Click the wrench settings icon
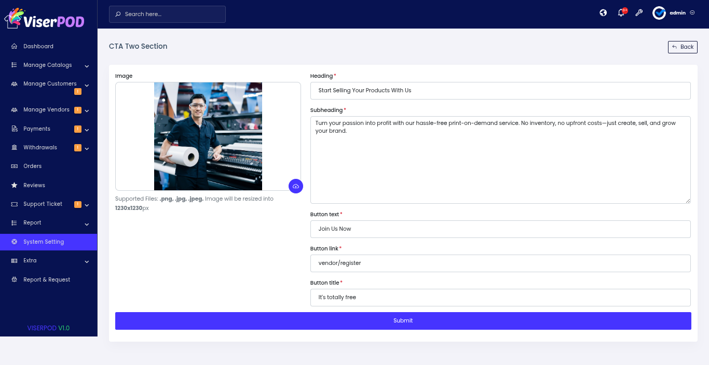 pyautogui.click(x=639, y=13)
